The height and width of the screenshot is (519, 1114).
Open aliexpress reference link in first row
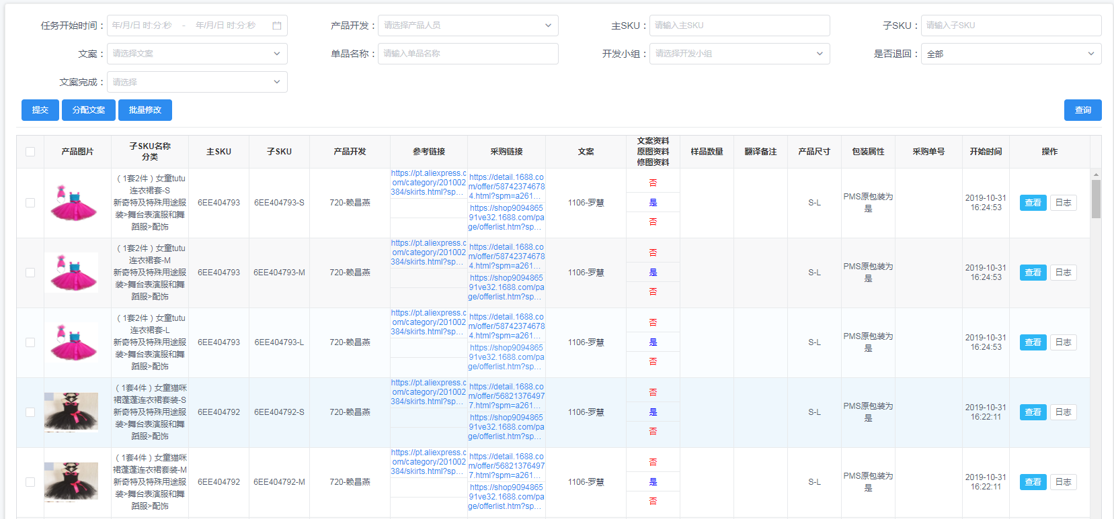coord(428,183)
